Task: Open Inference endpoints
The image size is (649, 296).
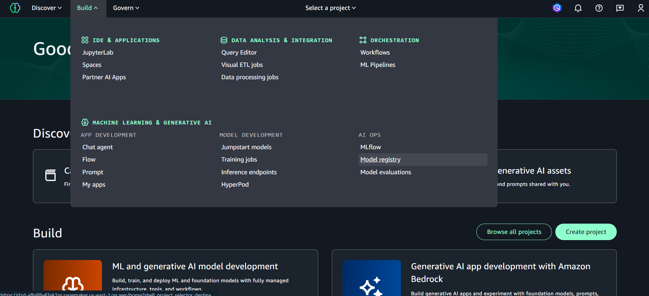Action: pyautogui.click(x=249, y=172)
